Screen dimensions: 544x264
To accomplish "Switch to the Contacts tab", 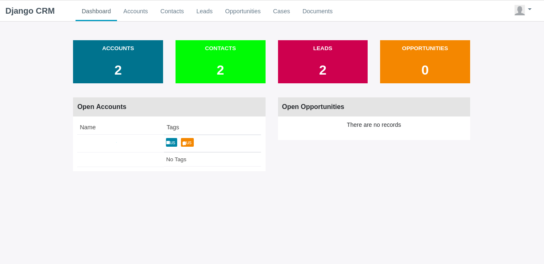I will 172,11.
